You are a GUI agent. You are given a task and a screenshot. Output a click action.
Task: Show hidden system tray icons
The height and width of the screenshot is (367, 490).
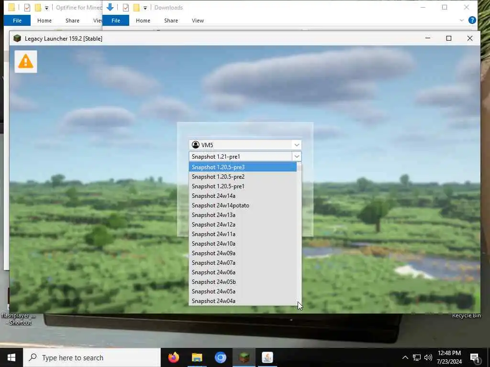point(405,357)
